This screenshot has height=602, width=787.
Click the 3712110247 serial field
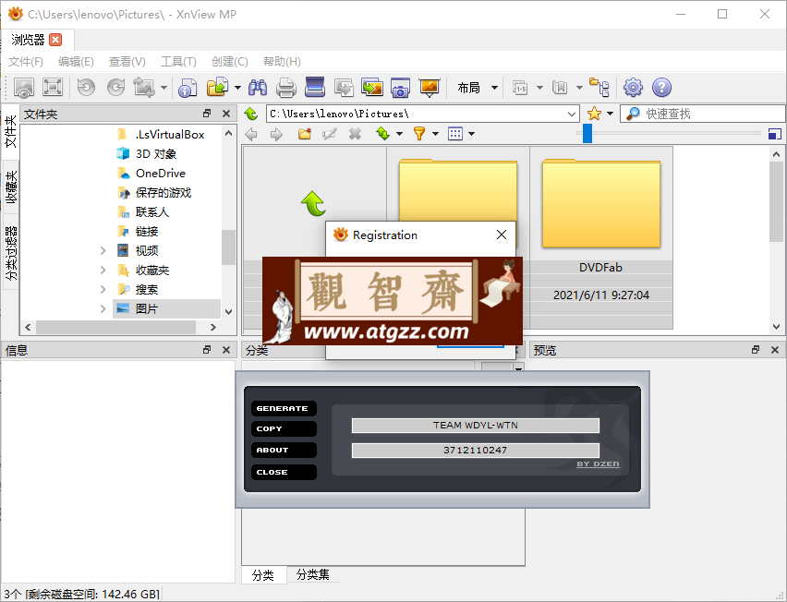click(x=476, y=450)
